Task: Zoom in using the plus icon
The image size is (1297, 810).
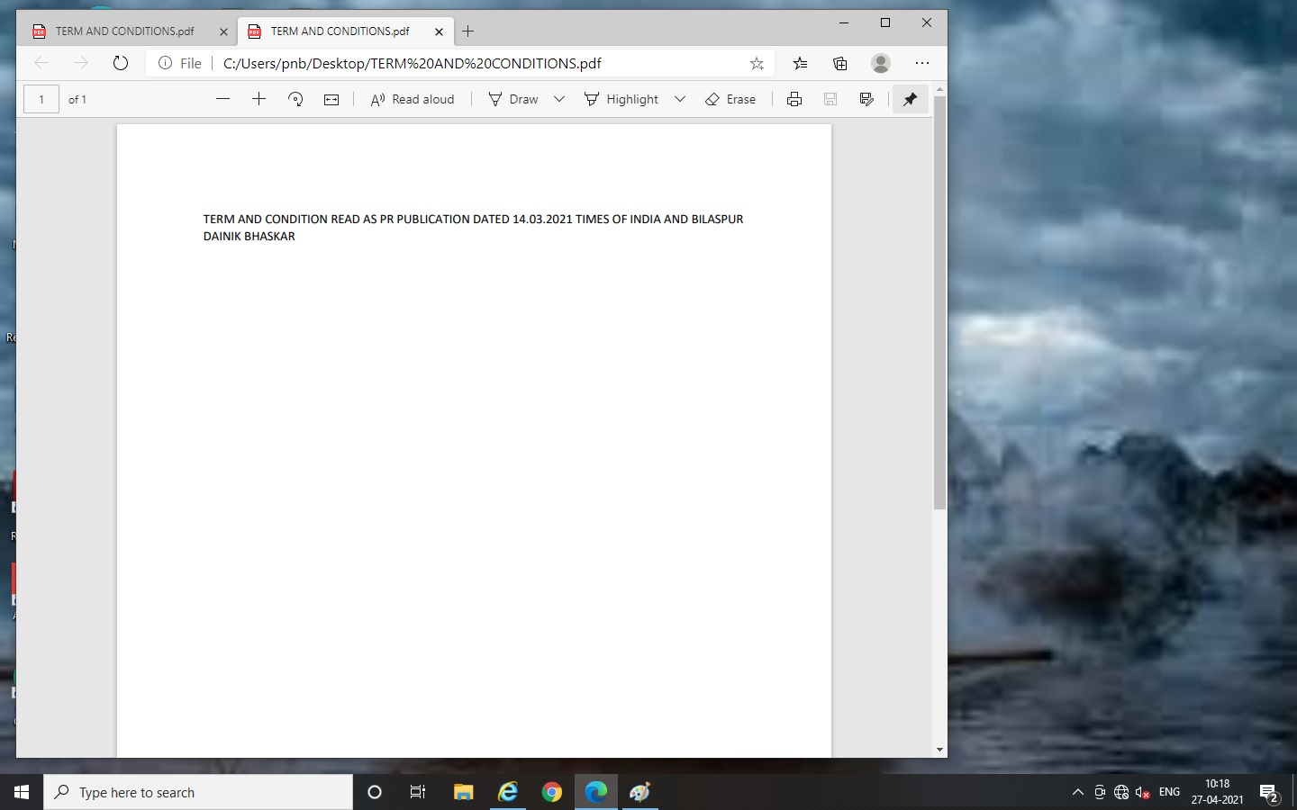Action: (258, 99)
